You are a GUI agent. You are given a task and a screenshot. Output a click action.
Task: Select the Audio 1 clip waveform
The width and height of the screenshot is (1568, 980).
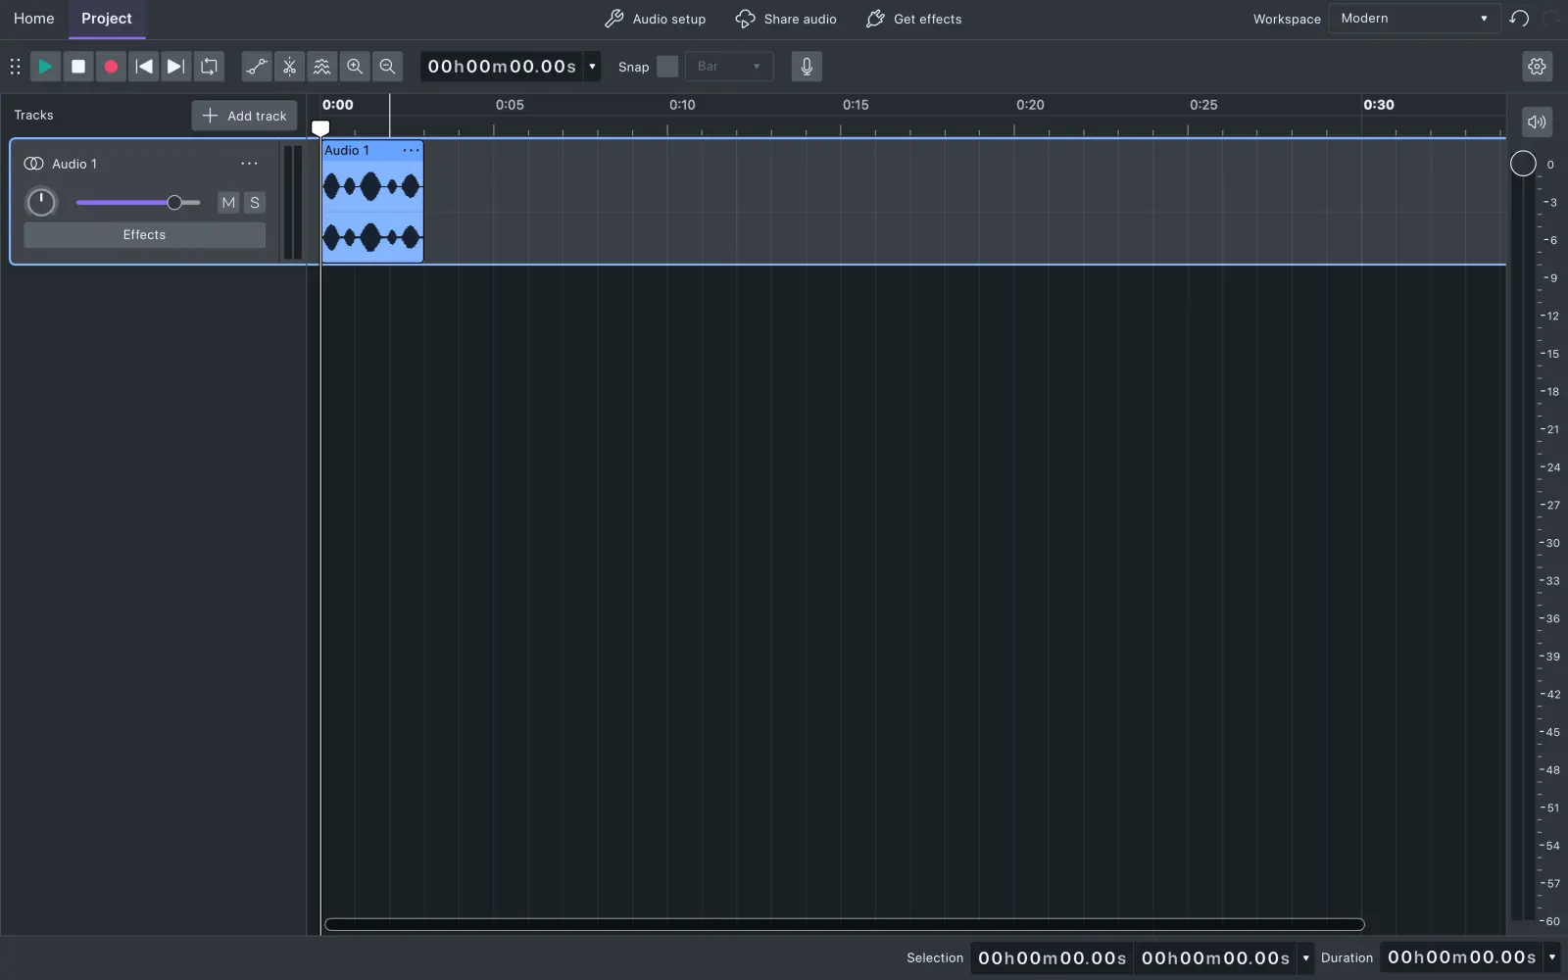tap(372, 211)
